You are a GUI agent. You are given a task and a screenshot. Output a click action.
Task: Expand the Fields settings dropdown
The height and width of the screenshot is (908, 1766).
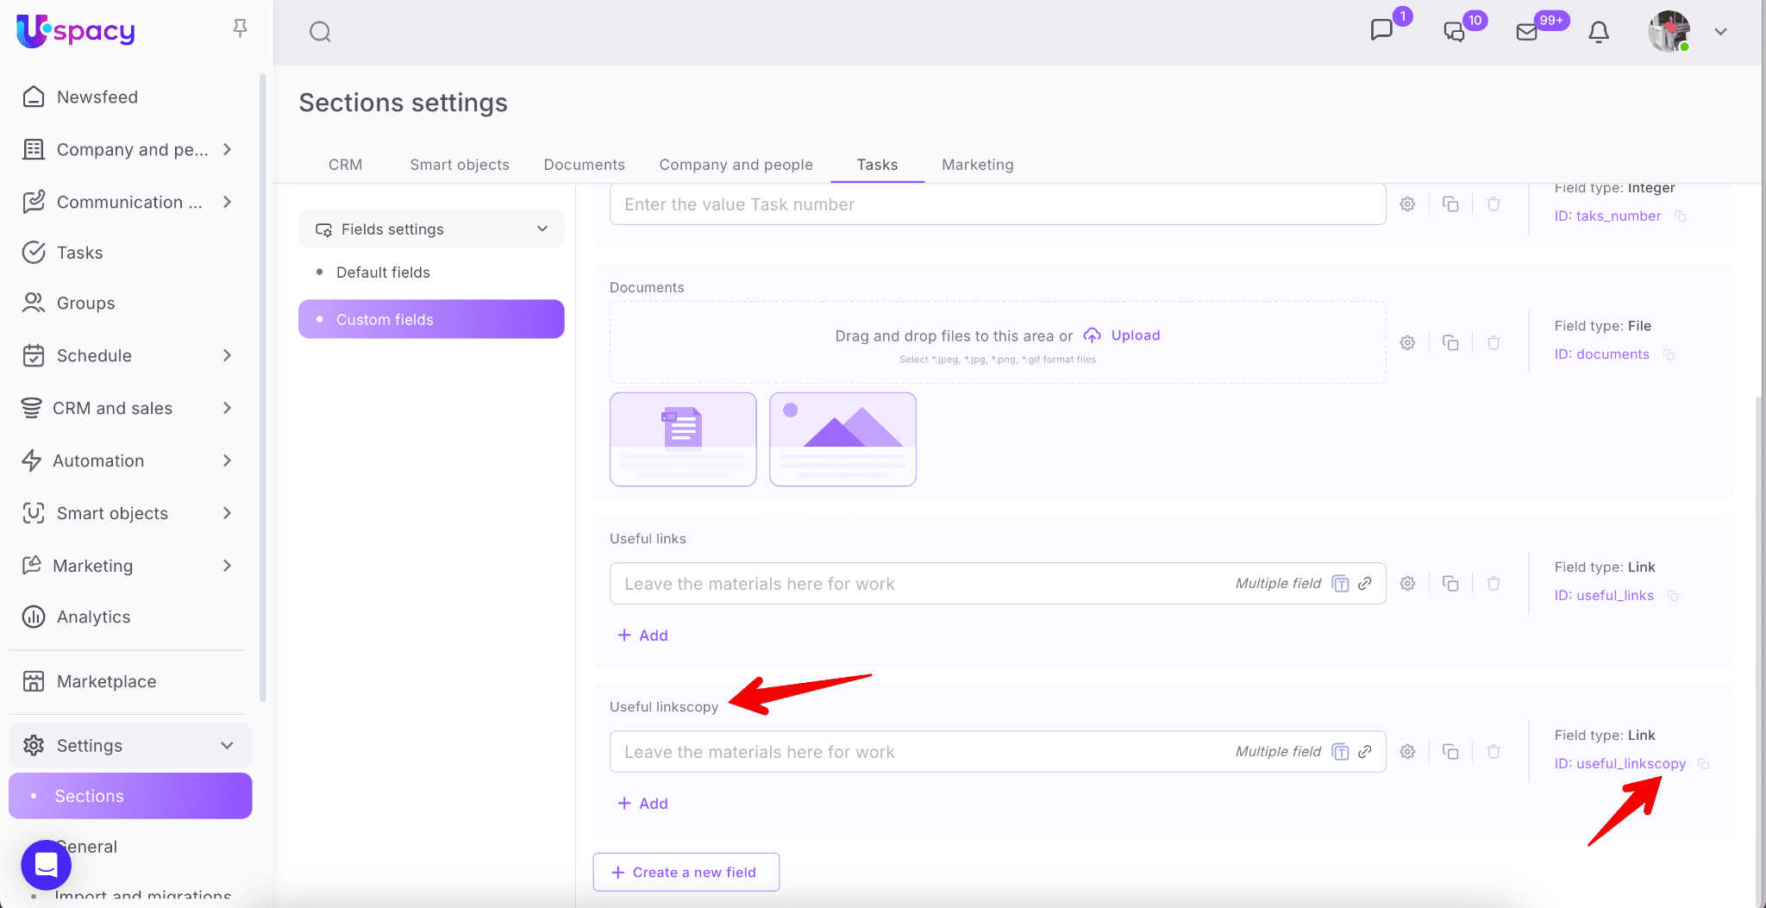pos(542,229)
